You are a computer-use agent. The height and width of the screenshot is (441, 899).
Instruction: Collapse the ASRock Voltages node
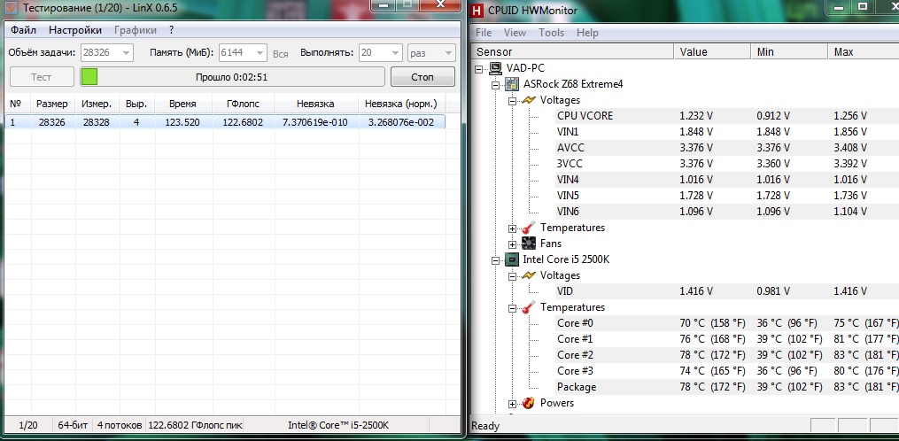(x=513, y=101)
